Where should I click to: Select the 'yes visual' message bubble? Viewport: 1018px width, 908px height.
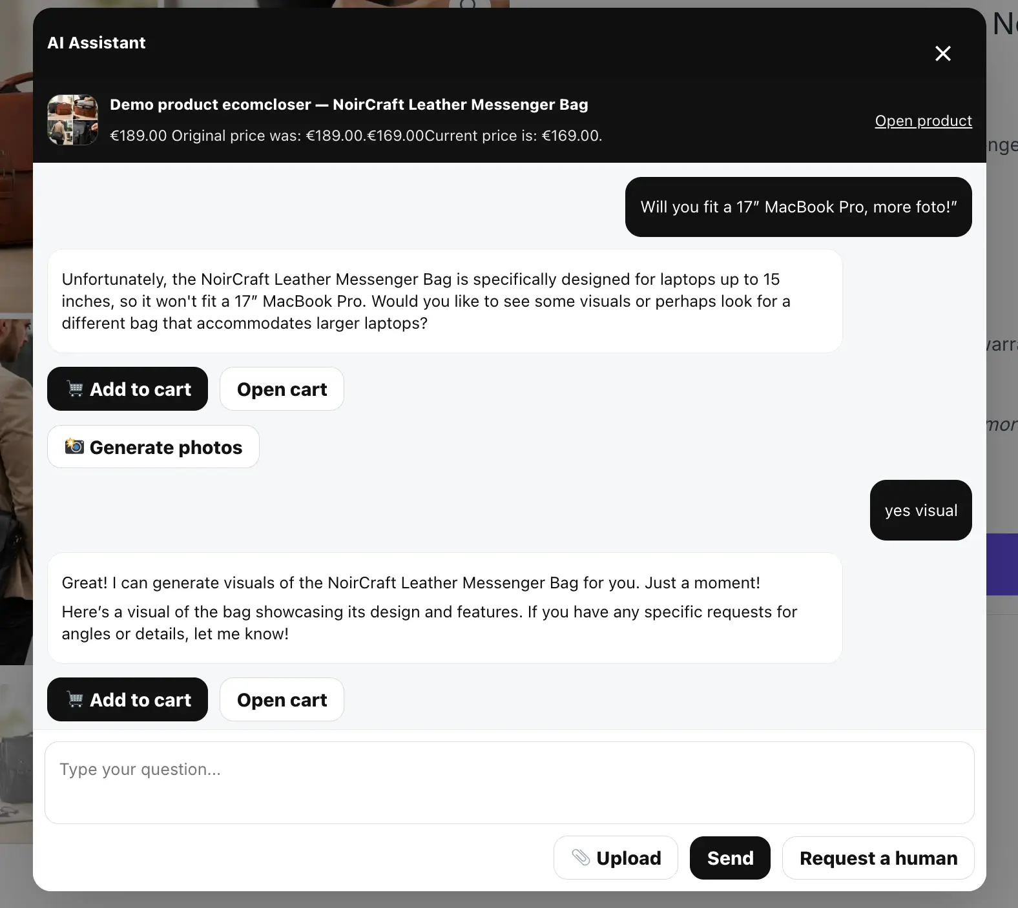pyautogui.click(x=920, y=510)
